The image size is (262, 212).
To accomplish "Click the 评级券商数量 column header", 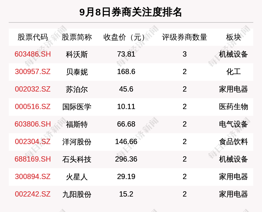I will coord(185,37).
